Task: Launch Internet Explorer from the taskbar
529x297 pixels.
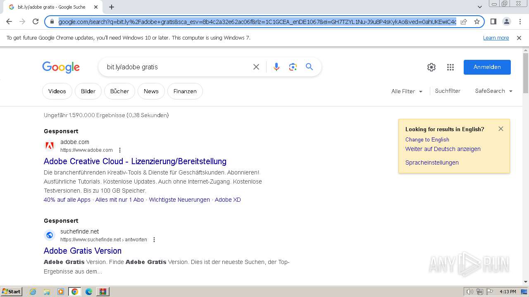Action: 33,292
